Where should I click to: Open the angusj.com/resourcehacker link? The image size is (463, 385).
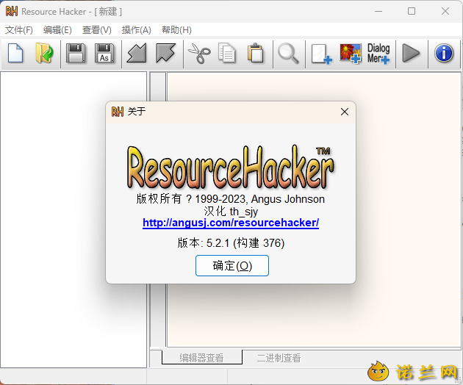[231, 223]
